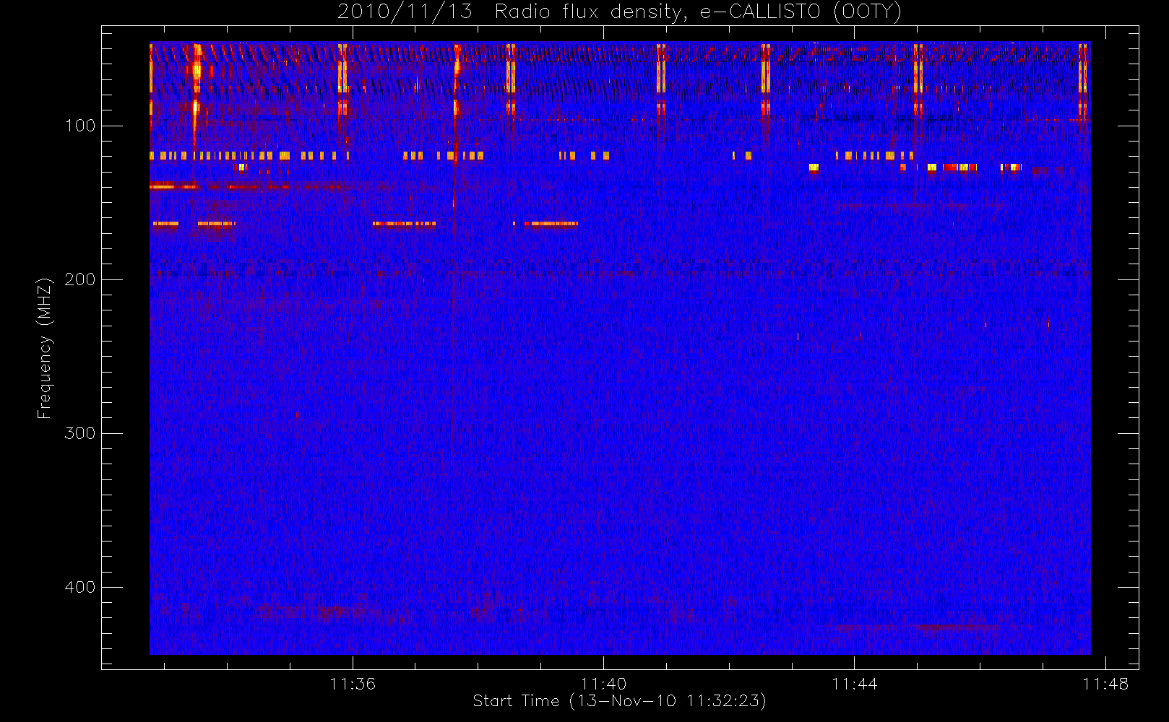
Task: Click the 100 MHz frequency tick label
Action: 80,126
